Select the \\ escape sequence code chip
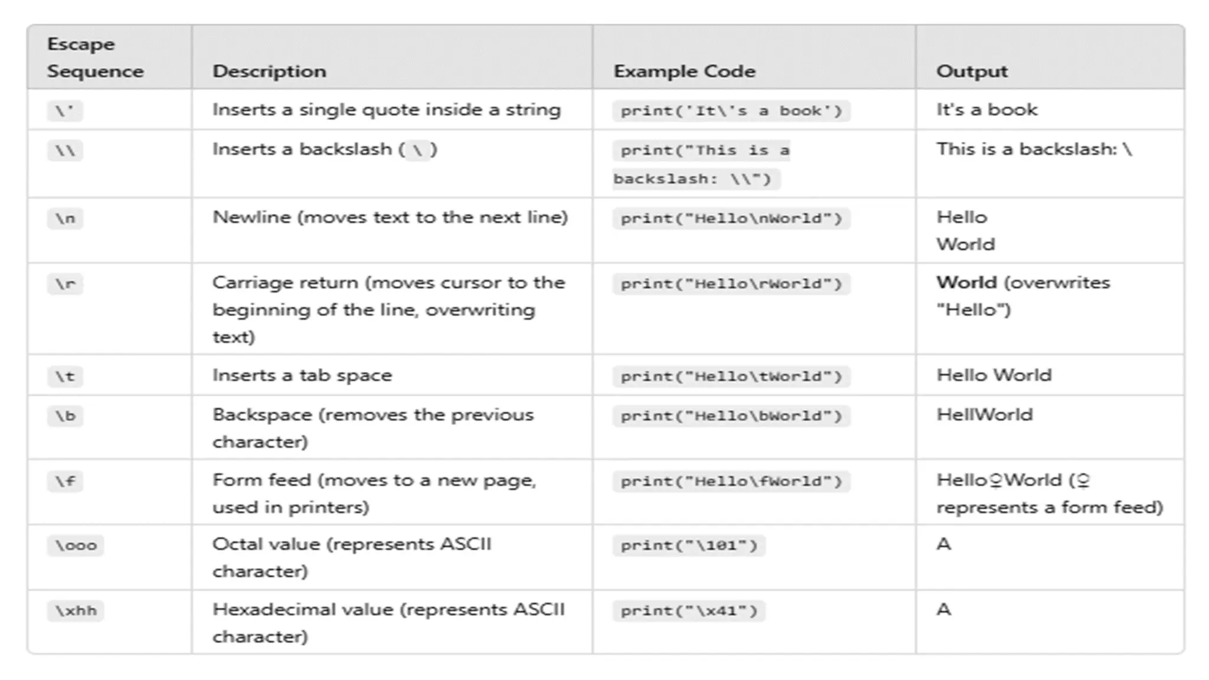Viewport: 1209px width, 680px height. point(65,151)
